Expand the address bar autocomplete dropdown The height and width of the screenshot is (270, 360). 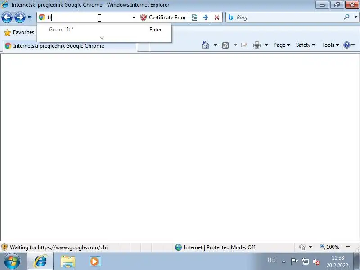(134, 18)
